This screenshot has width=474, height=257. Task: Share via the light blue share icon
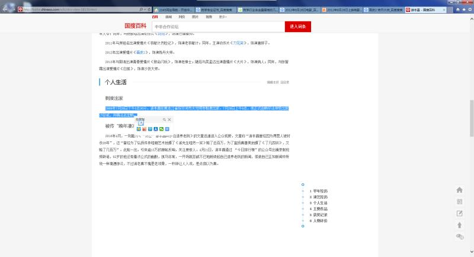(x=150, y=129)
